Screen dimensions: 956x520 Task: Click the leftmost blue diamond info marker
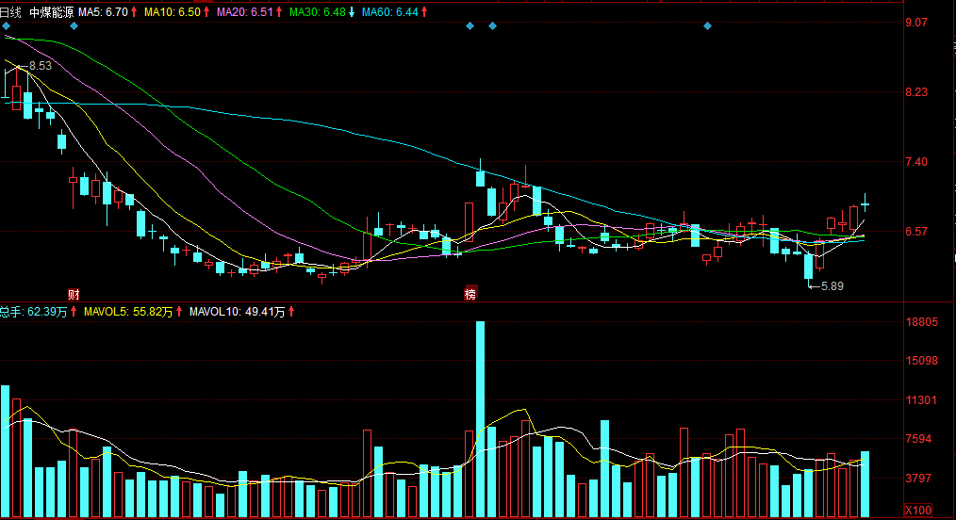pos(6,26)
